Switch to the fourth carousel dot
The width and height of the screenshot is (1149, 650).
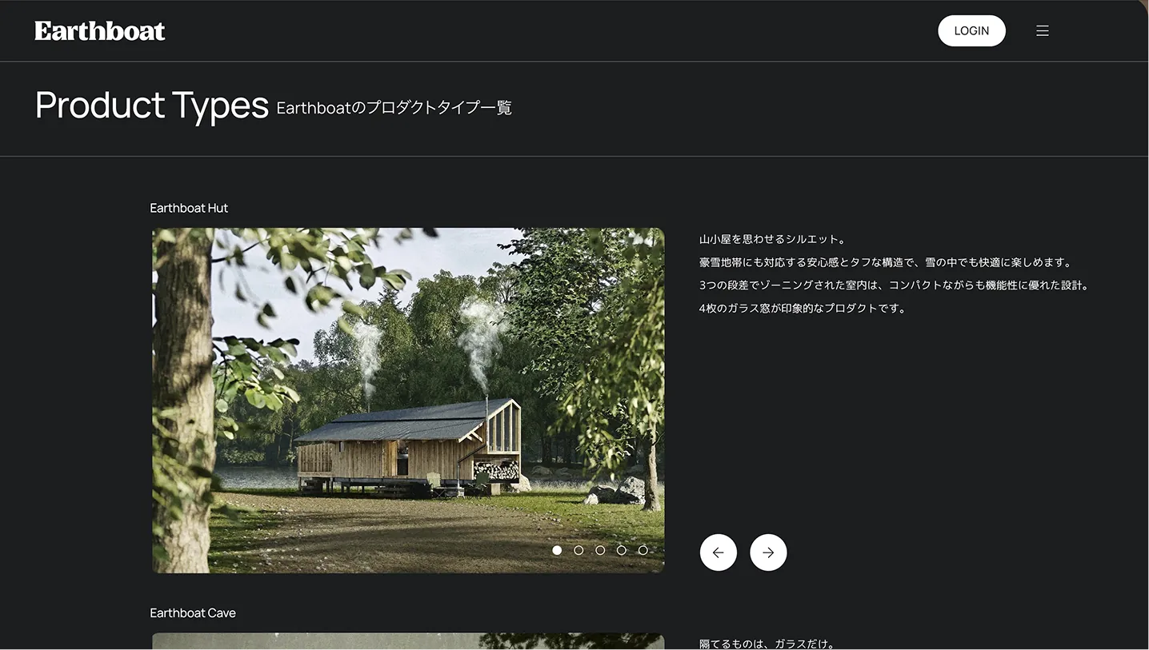click(x=622, y=550)
